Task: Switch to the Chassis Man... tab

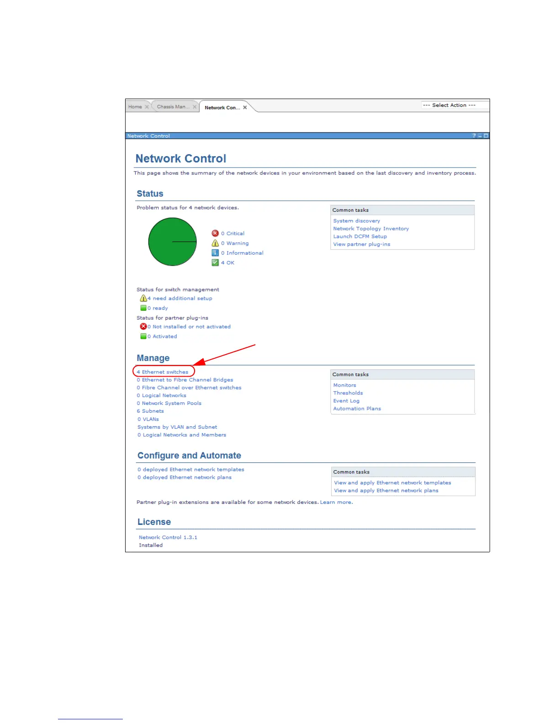Action: click(x=173, y=107)
